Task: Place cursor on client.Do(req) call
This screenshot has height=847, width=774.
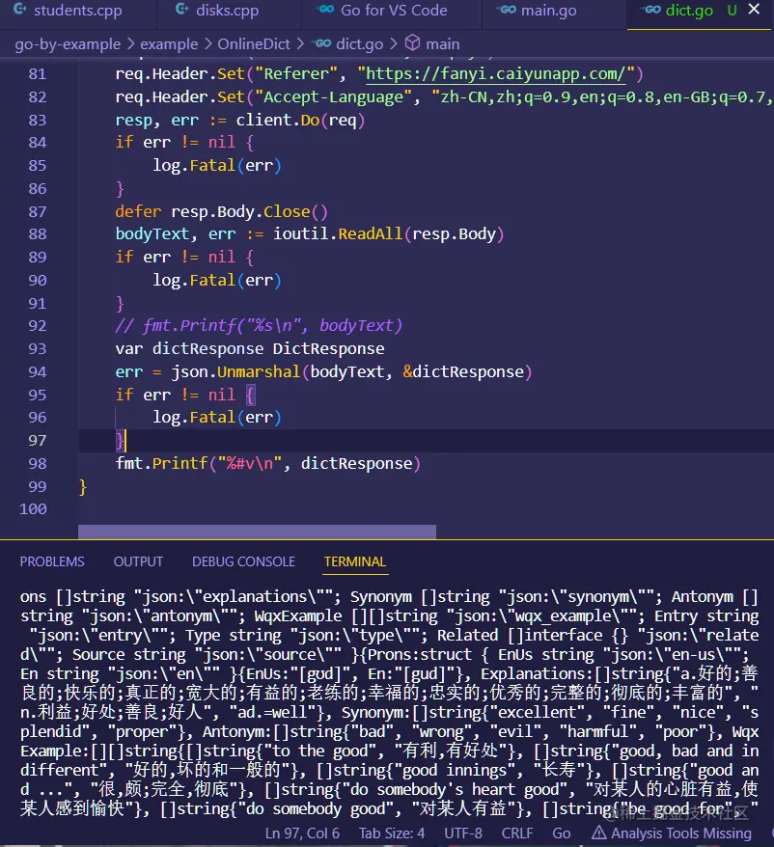Action: point(300,120)
